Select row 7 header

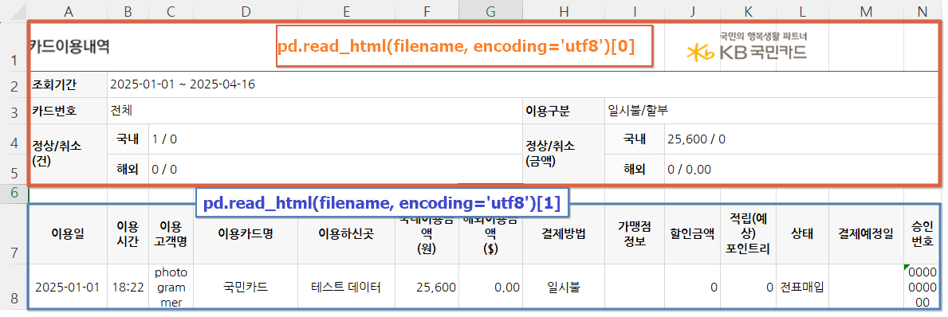(x=14, y=234)
